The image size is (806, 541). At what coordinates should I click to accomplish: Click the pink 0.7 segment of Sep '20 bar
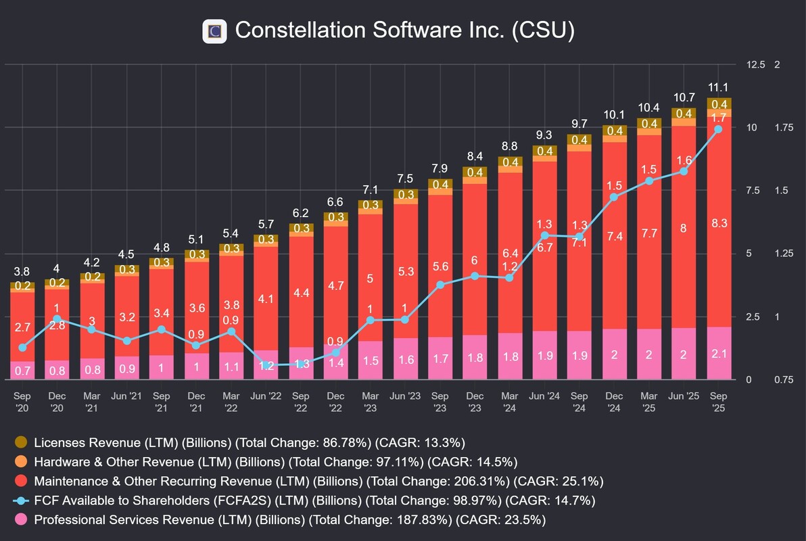click(22, 371)
